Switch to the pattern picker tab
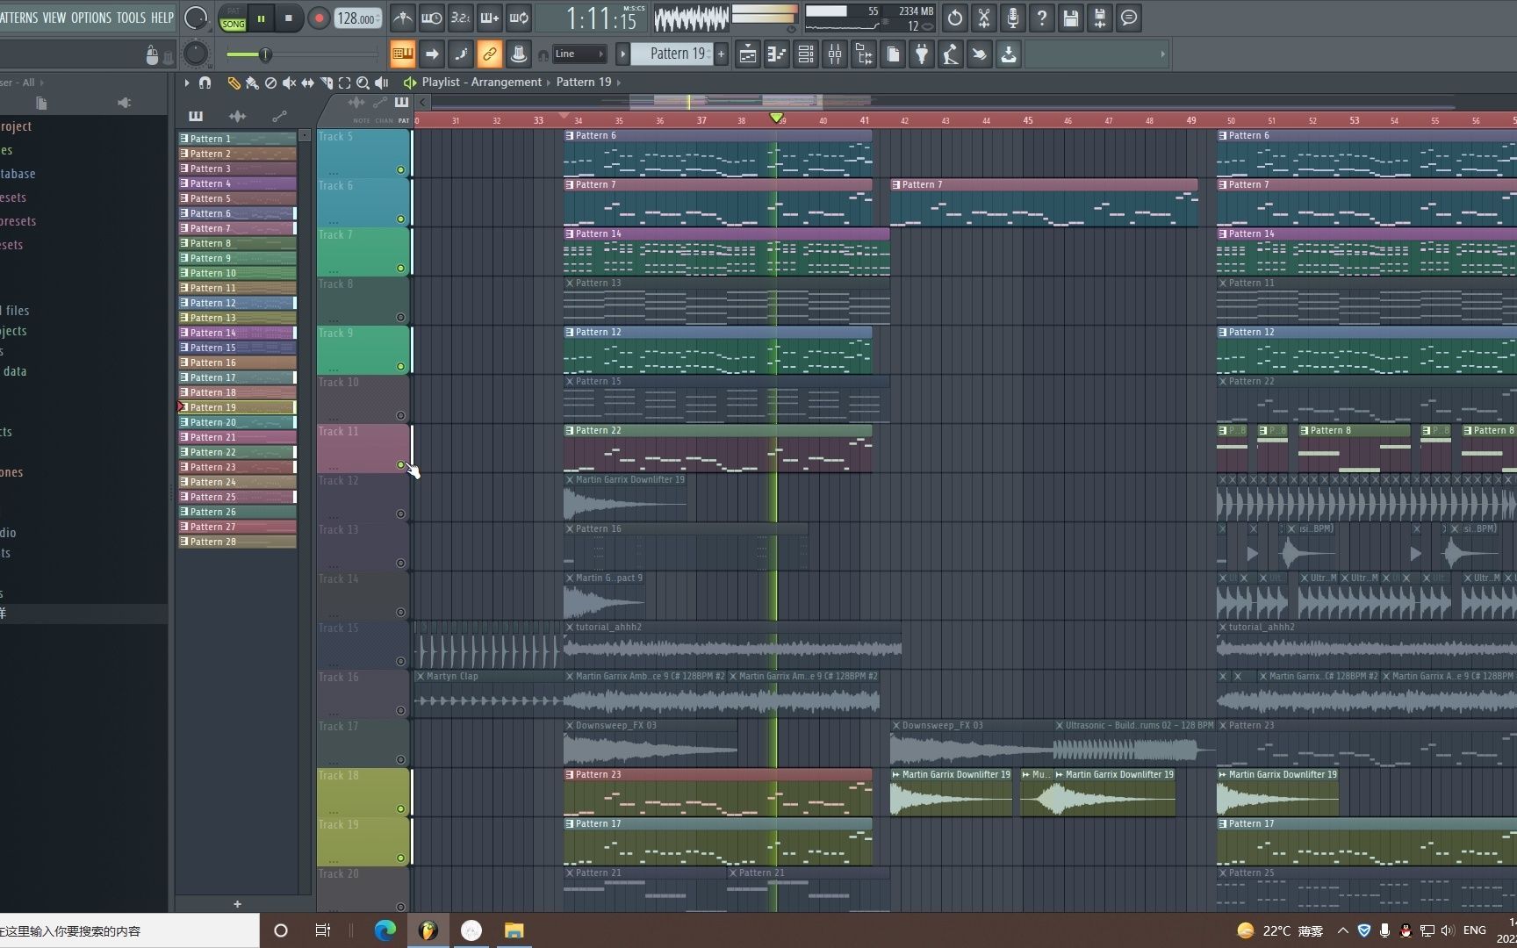Screen dimensions: 1517x948 tap(195, 116)
